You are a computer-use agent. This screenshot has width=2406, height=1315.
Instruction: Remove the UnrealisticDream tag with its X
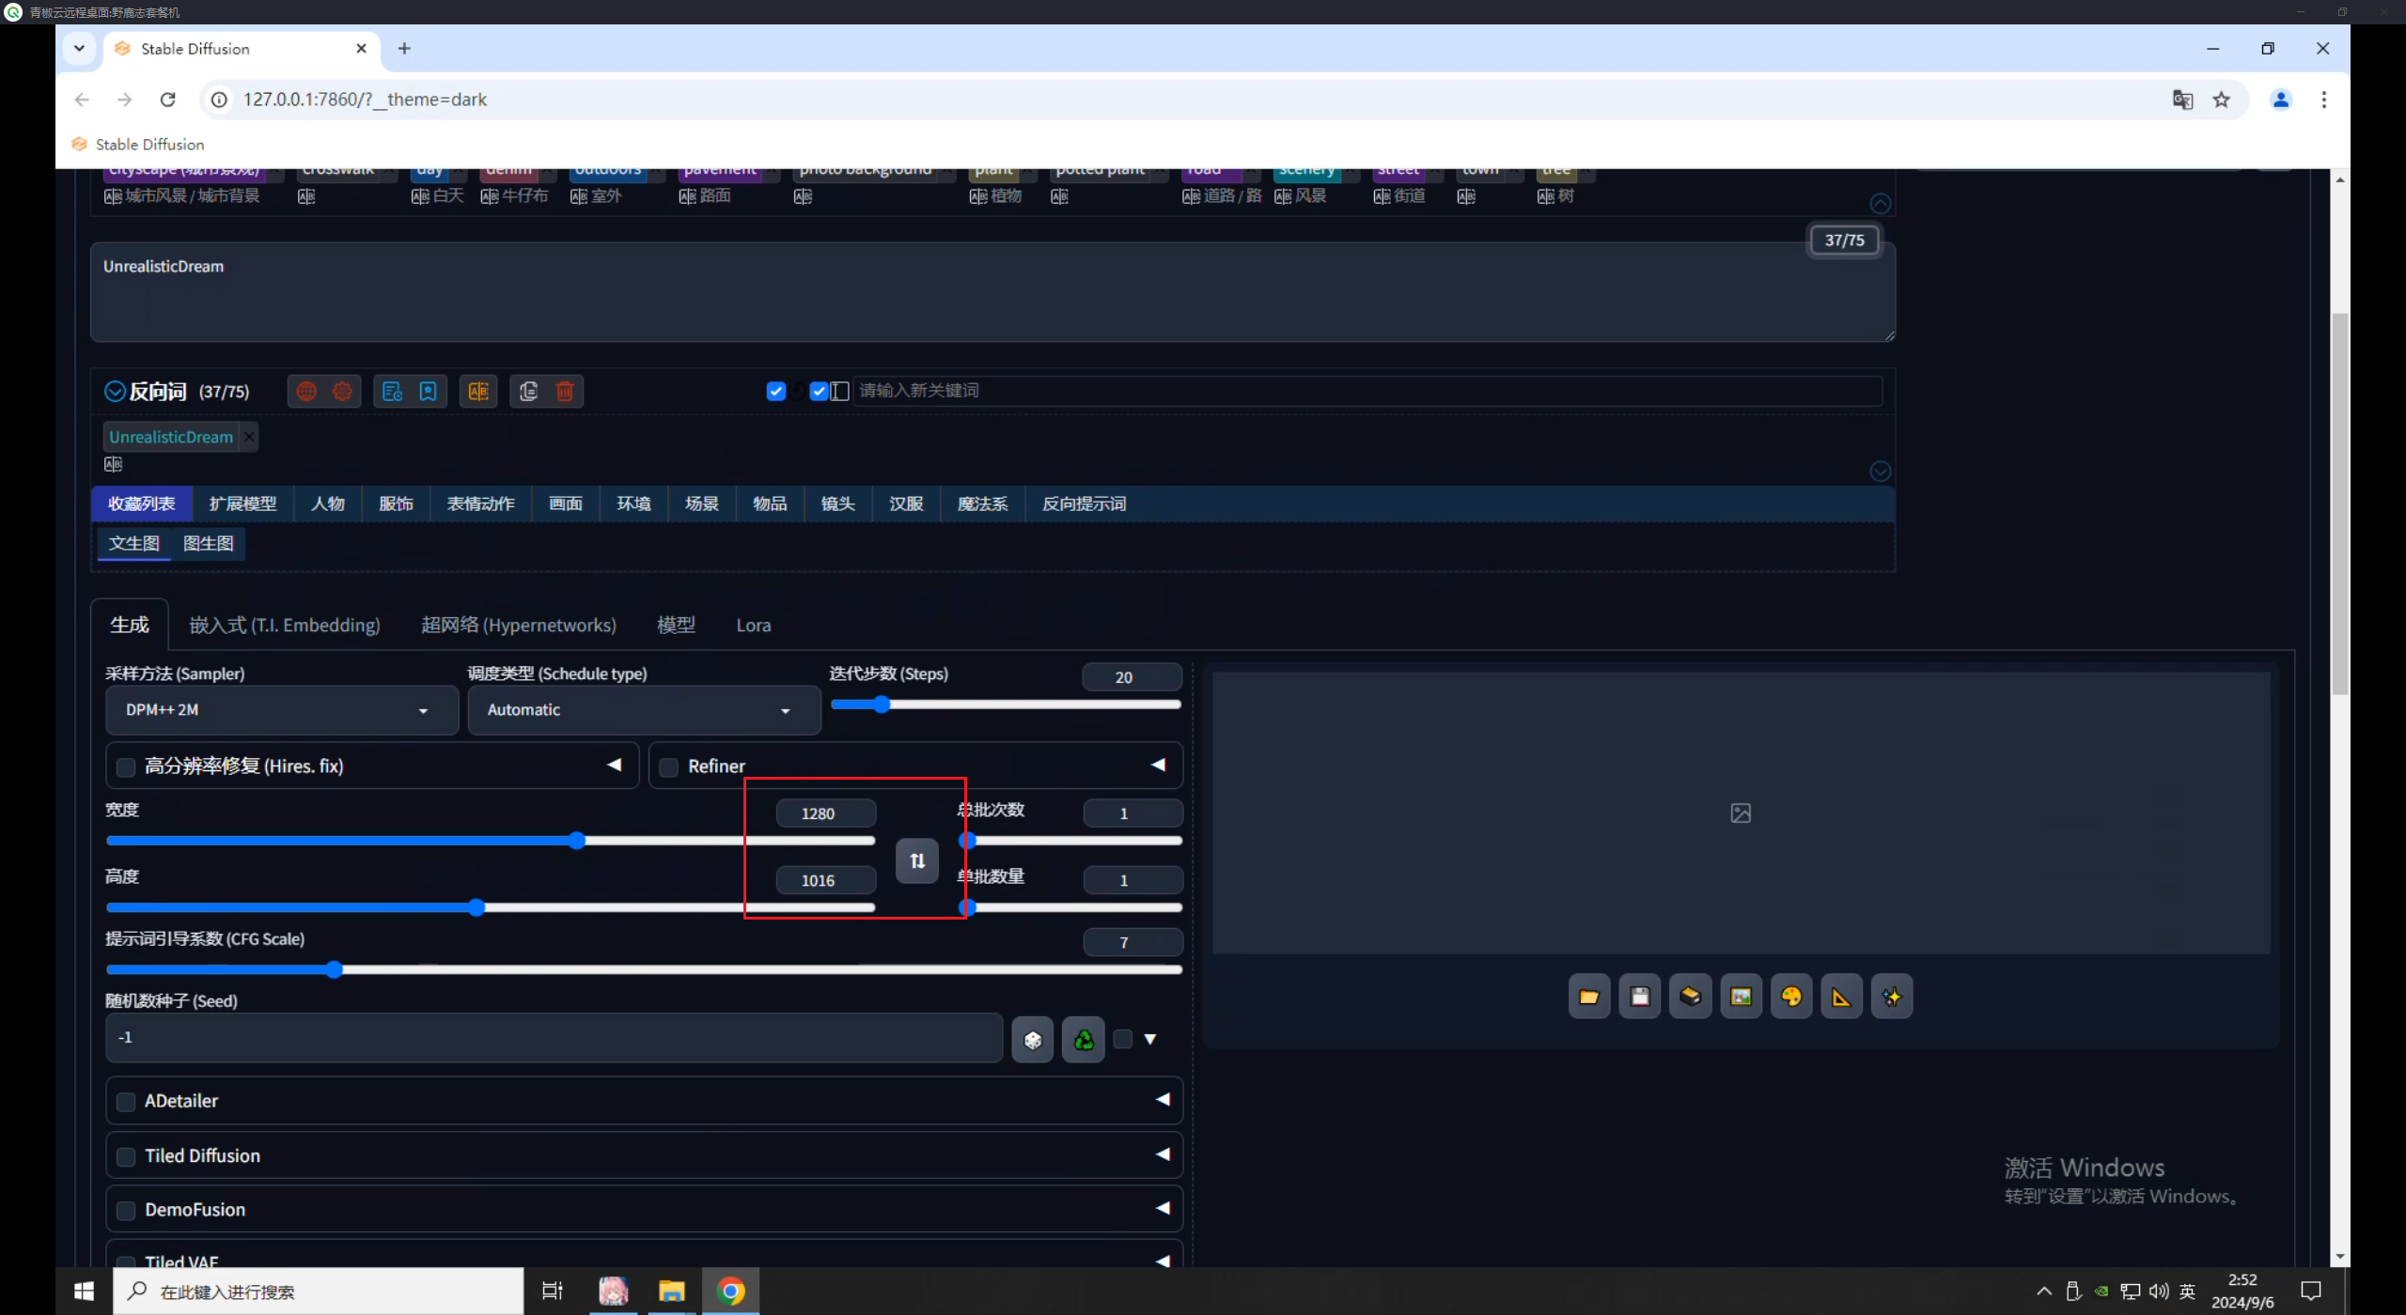point(249,437)
